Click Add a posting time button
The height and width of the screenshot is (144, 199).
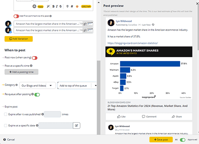(21, 72)
